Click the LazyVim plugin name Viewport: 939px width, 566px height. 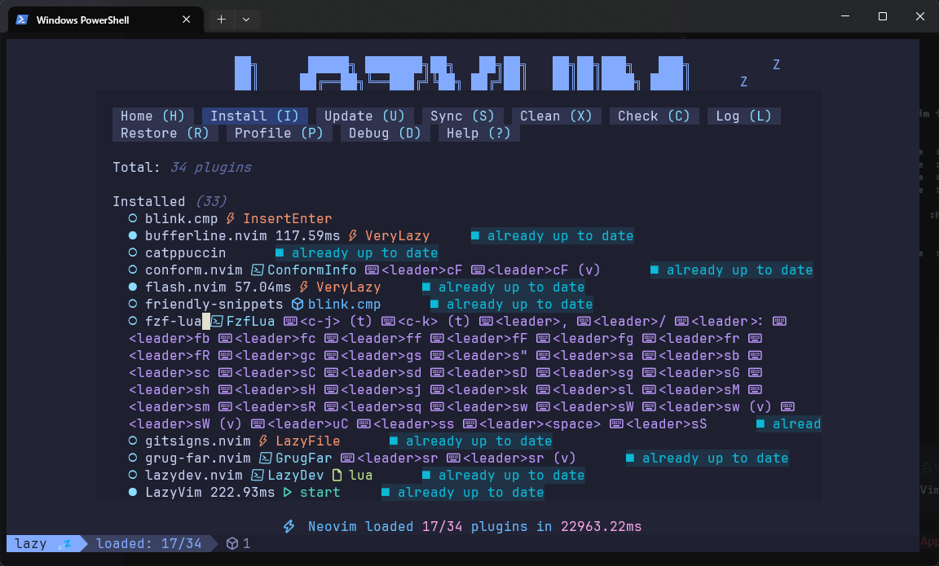click(173, 493)
